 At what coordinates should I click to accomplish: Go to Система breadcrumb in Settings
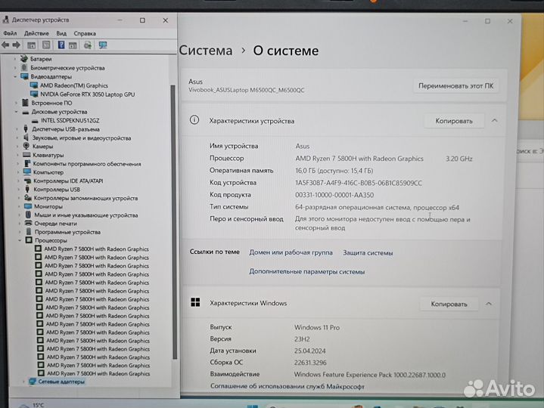206,51
